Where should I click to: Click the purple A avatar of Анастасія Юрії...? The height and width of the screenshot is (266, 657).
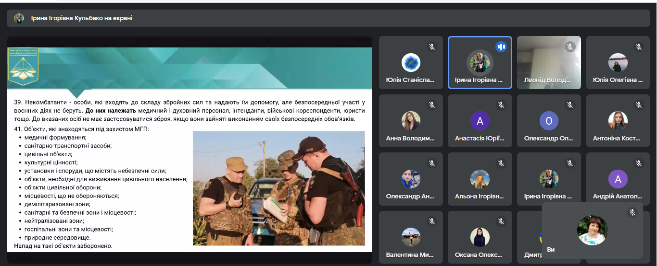480,121
